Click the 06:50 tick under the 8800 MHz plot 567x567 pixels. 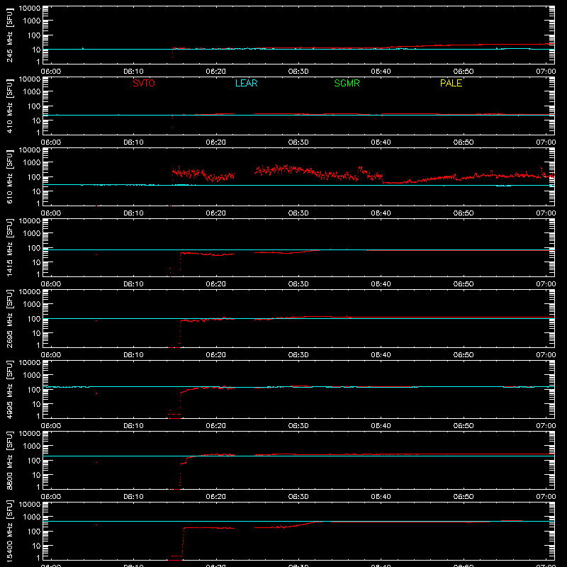pyautogui.click(x=464, y=497)
